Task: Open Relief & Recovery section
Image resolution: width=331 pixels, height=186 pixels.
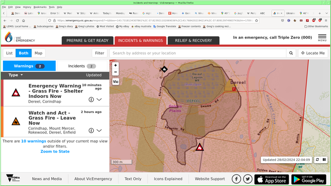Action: (x=193, y=41)
